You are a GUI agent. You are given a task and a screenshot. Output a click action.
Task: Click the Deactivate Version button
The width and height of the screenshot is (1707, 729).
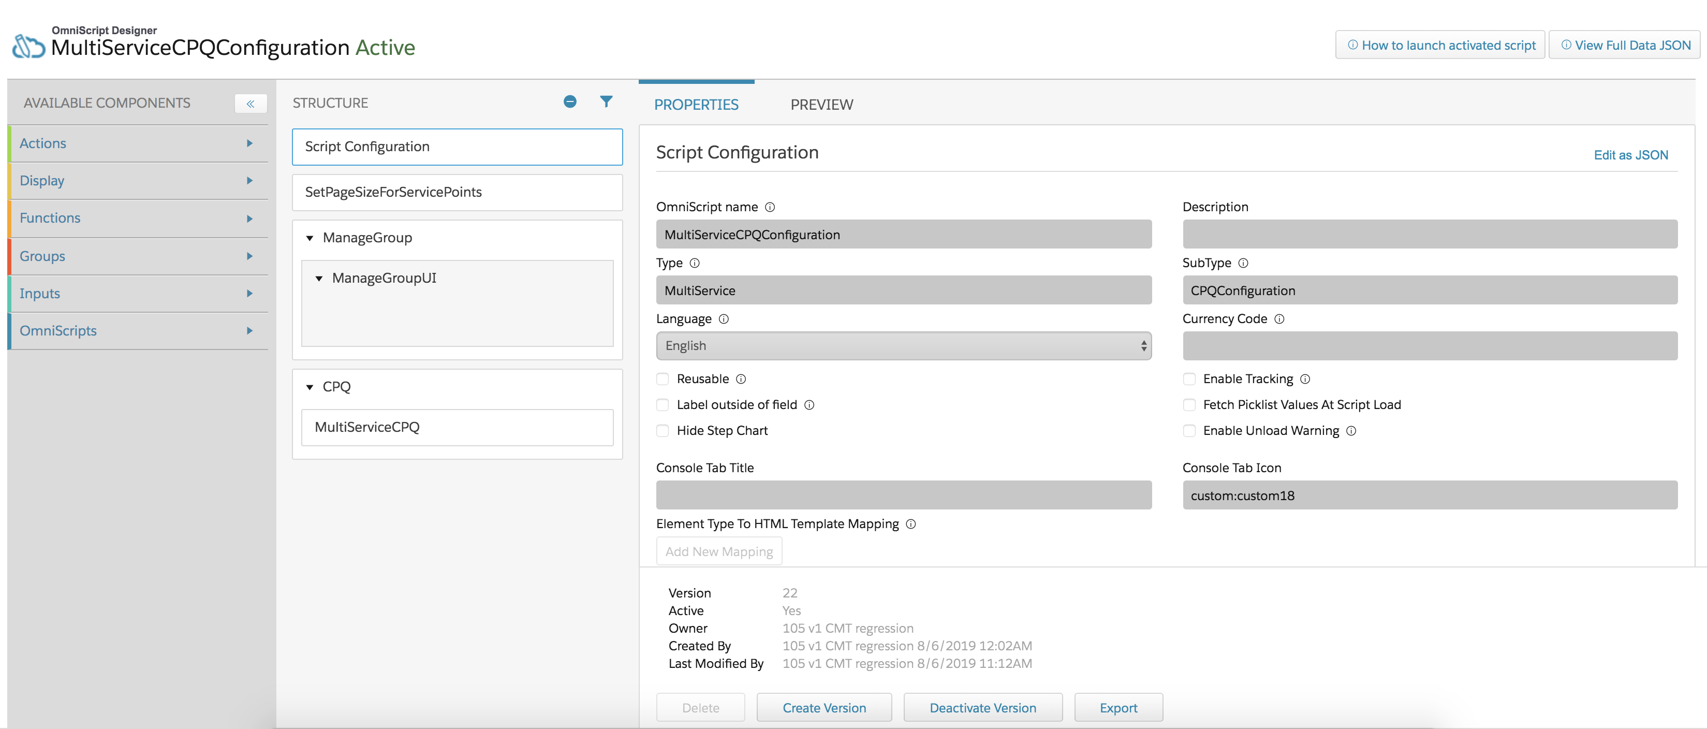click(x=983, y=708)
